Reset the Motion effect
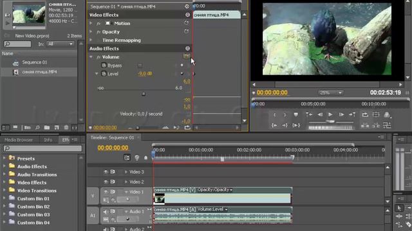This screenshot has width=412, height=231. [x=186, y=23]
